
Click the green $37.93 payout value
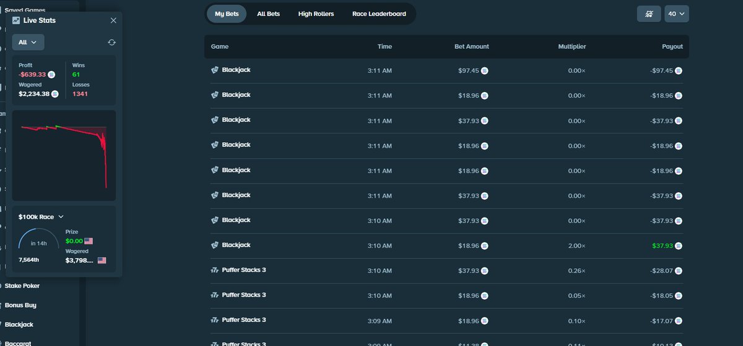(x=663, y=246)
